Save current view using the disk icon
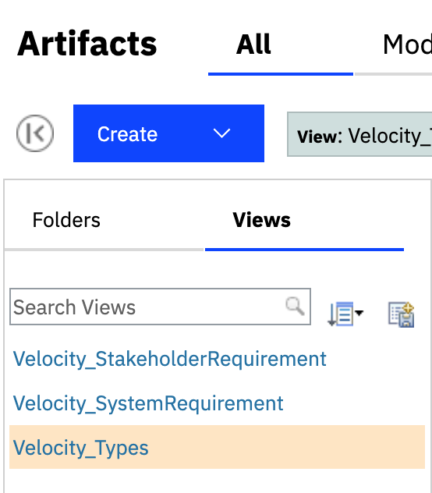Image resolution: width=432 pixels, height=493 pixels. [401, 314]
